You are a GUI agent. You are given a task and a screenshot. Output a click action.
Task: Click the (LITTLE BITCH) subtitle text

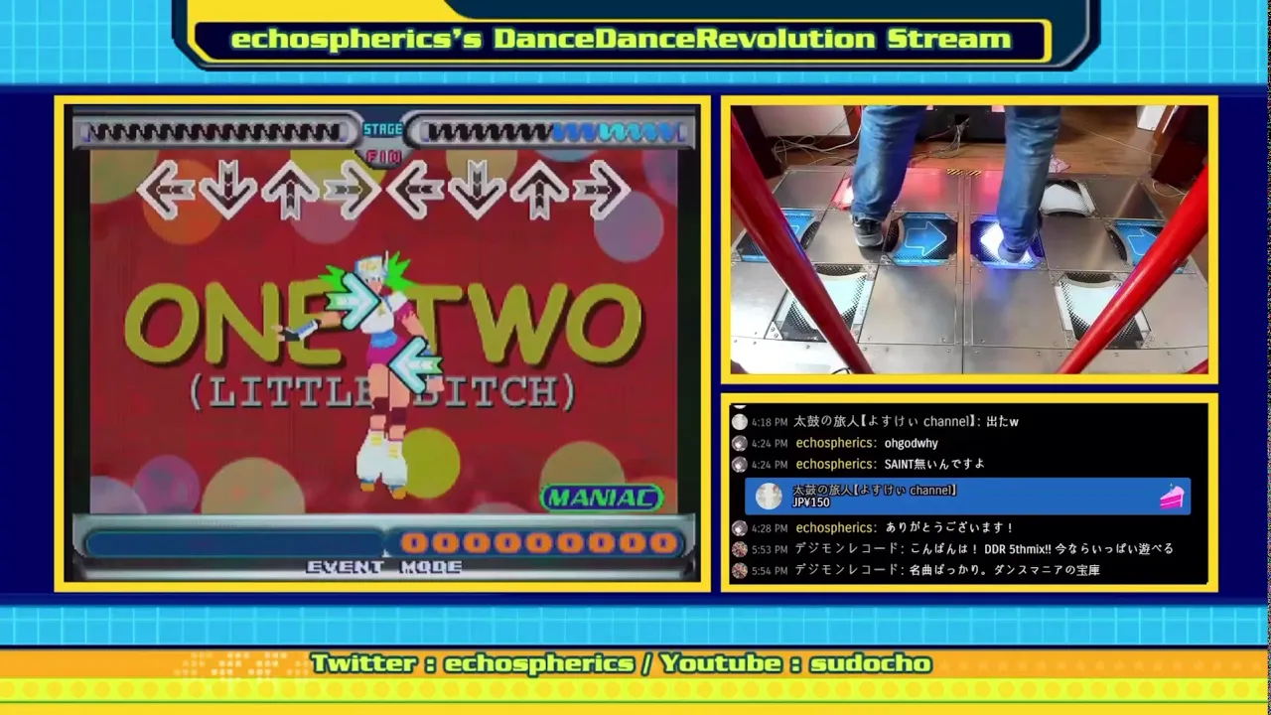click(x=383, y=392)
